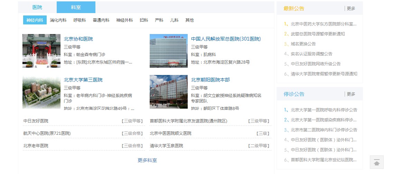Image resolution: width=420 pixels, height=174 pixels.
Task: Click 北京协和医院 address text
Action: 98,62
